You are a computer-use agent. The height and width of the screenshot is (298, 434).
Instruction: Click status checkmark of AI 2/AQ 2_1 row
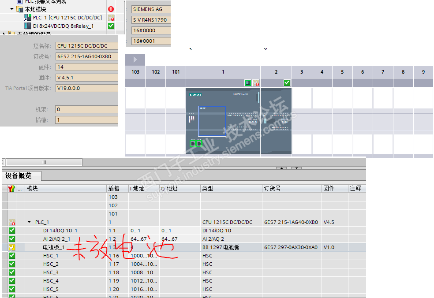pos(12,239)
